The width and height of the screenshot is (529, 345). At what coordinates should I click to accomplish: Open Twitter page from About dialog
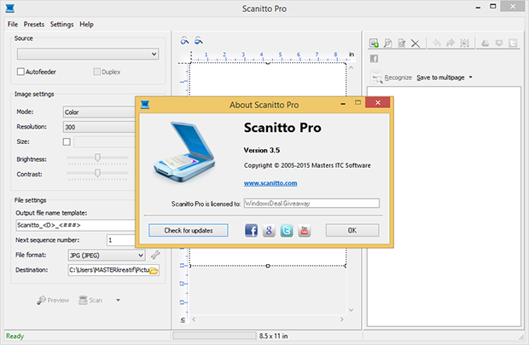[x=287, y=231]
